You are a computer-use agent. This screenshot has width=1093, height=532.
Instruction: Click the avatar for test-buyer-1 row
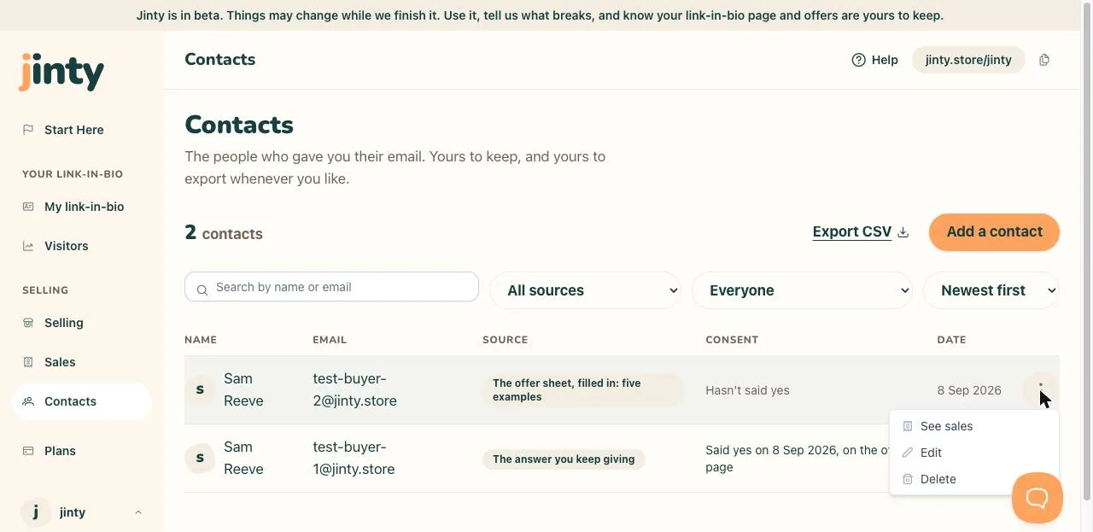click(200, 458)
